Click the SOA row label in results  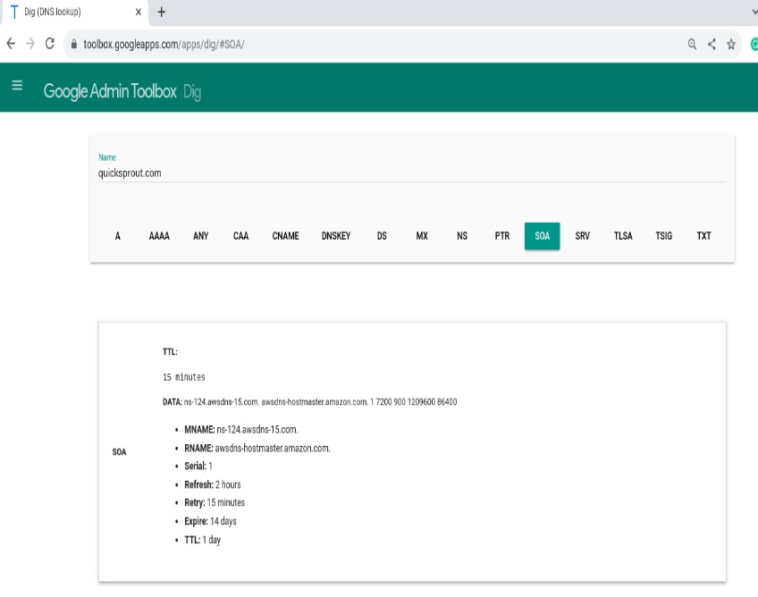tap(119, 452)
